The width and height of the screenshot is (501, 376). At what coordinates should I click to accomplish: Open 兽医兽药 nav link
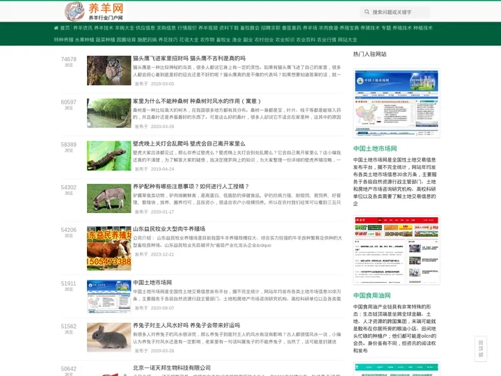pyautogui.click(x=292, y=28)
